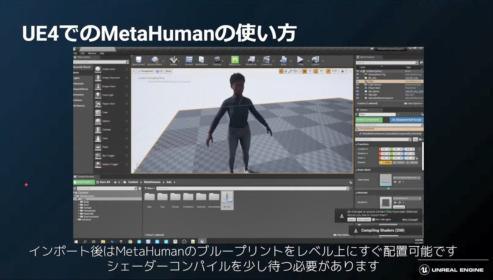Toggle visibility of Light Source actor
The height and width of the screenshot is (280, 493).
tap(358, 85)
